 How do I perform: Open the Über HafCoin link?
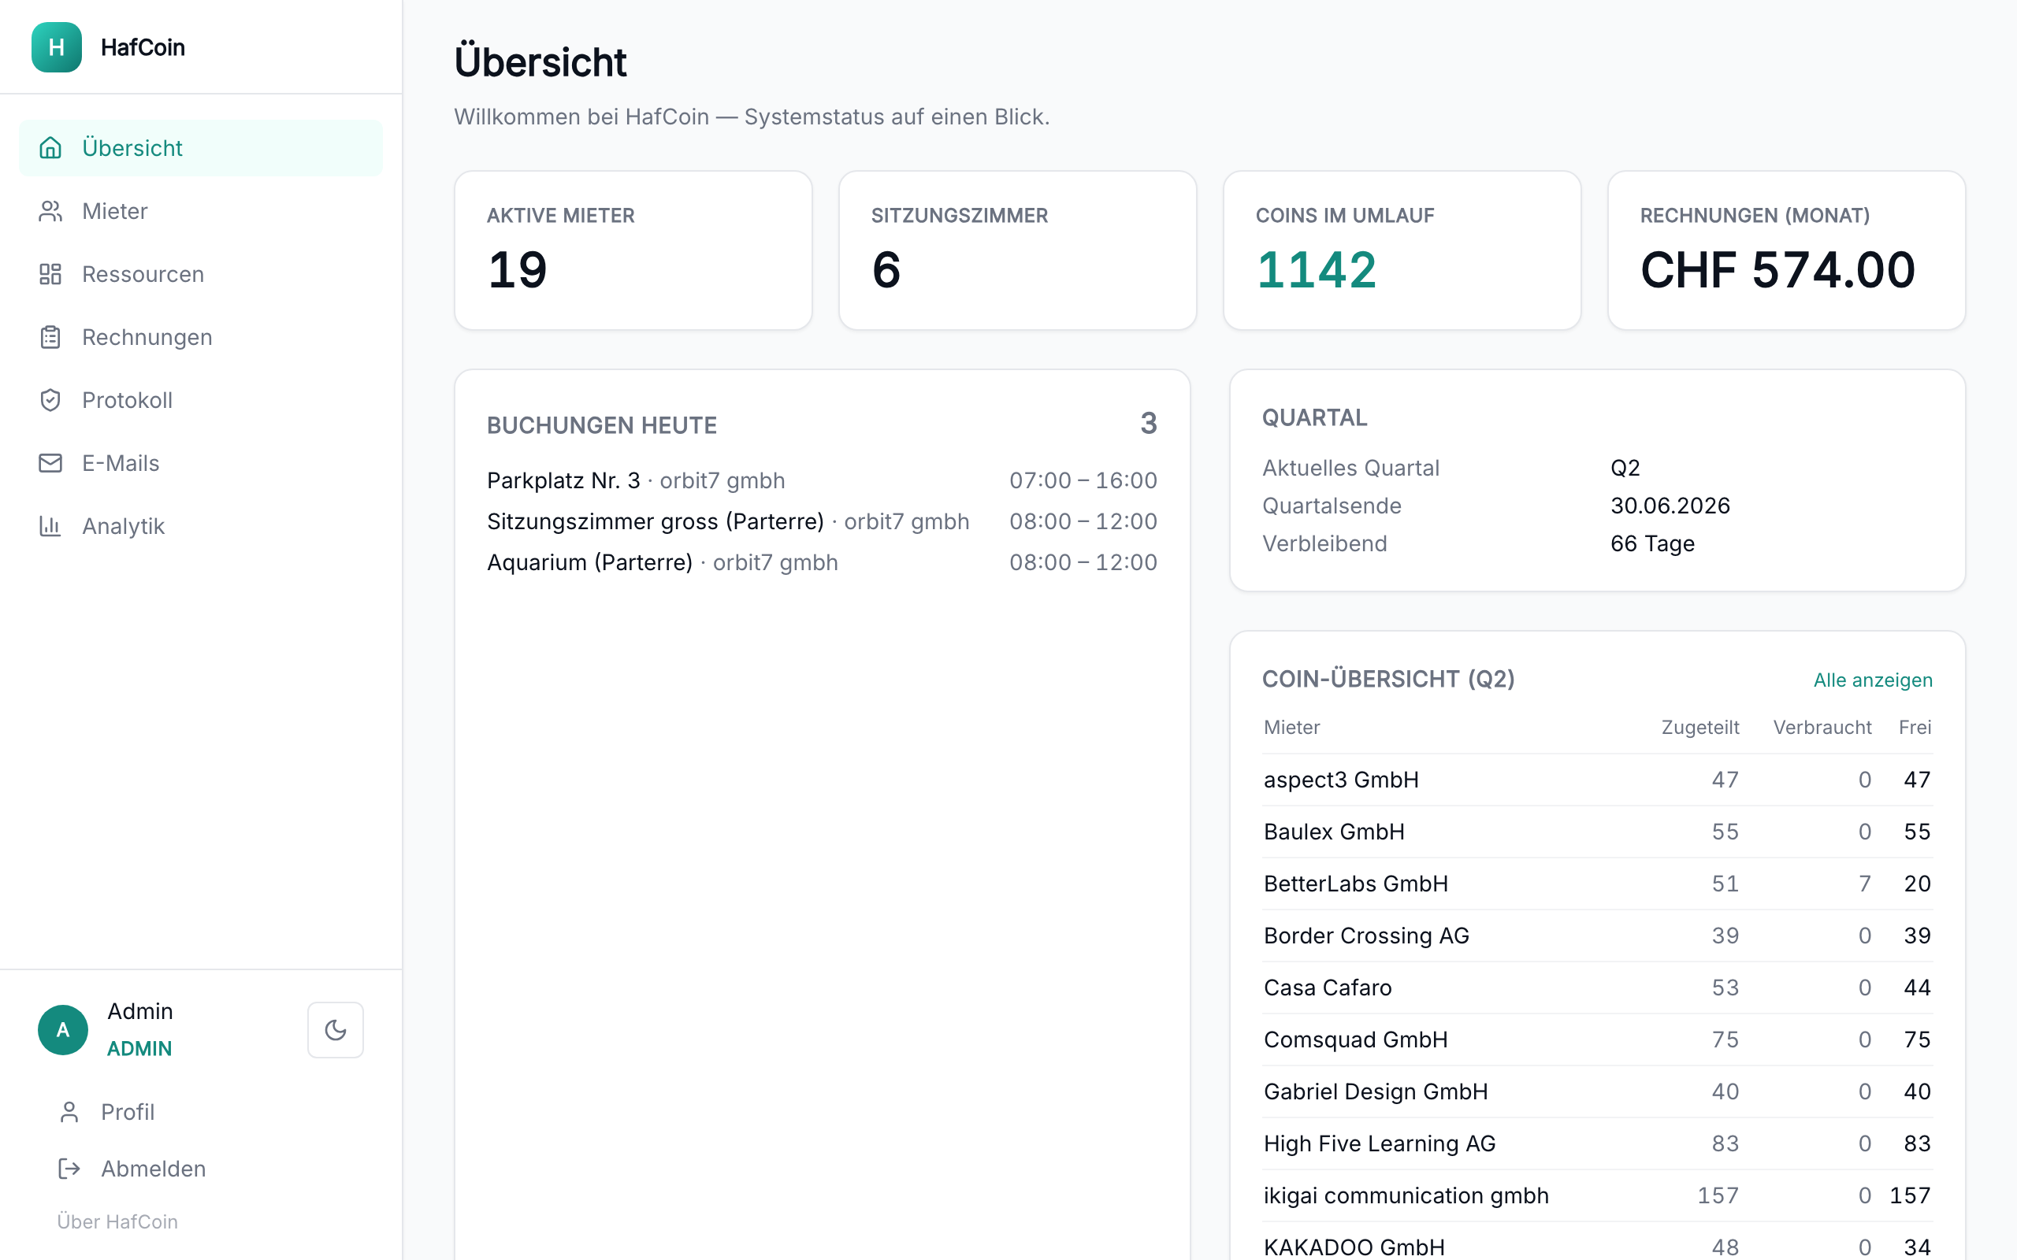point(117,1221)
